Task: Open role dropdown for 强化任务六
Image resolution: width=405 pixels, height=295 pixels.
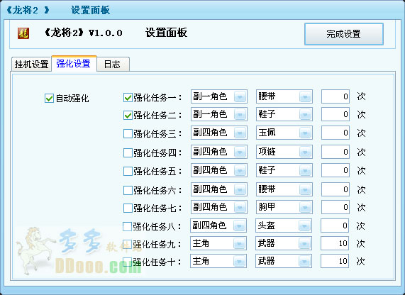Action: coord(219,189)
